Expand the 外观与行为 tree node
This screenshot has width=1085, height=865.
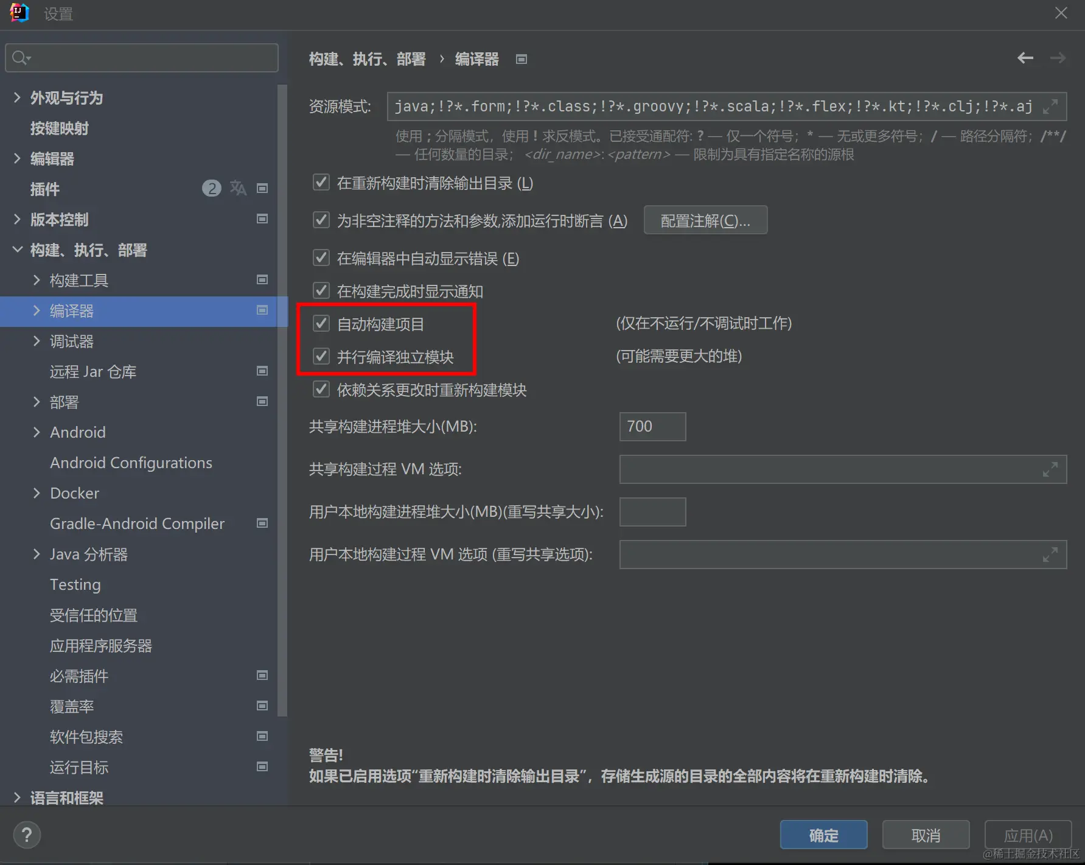[17, 97]
